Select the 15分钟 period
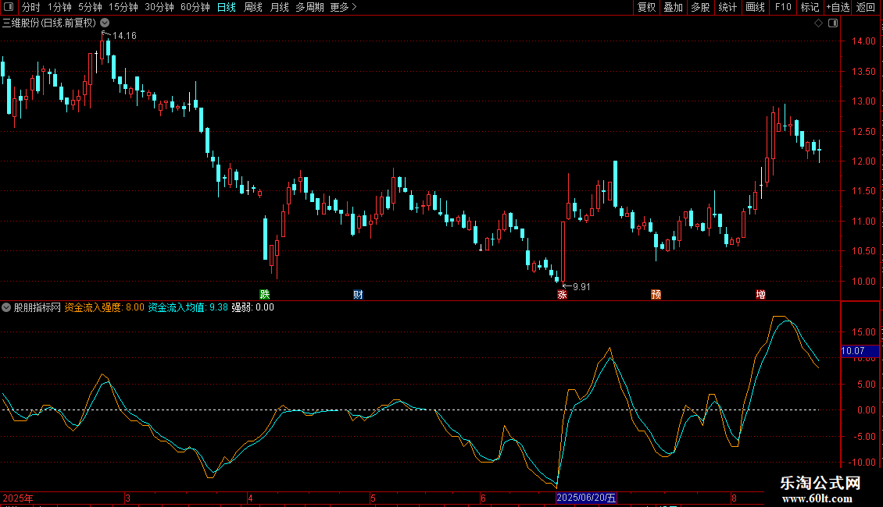The width and height of the screenshot is (883, 507). tap(123, 7)
